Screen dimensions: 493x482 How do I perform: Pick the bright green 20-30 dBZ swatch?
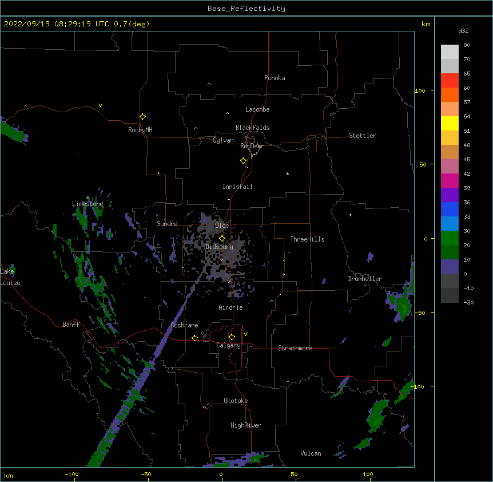pyautogui.click(x=450, y=238)
